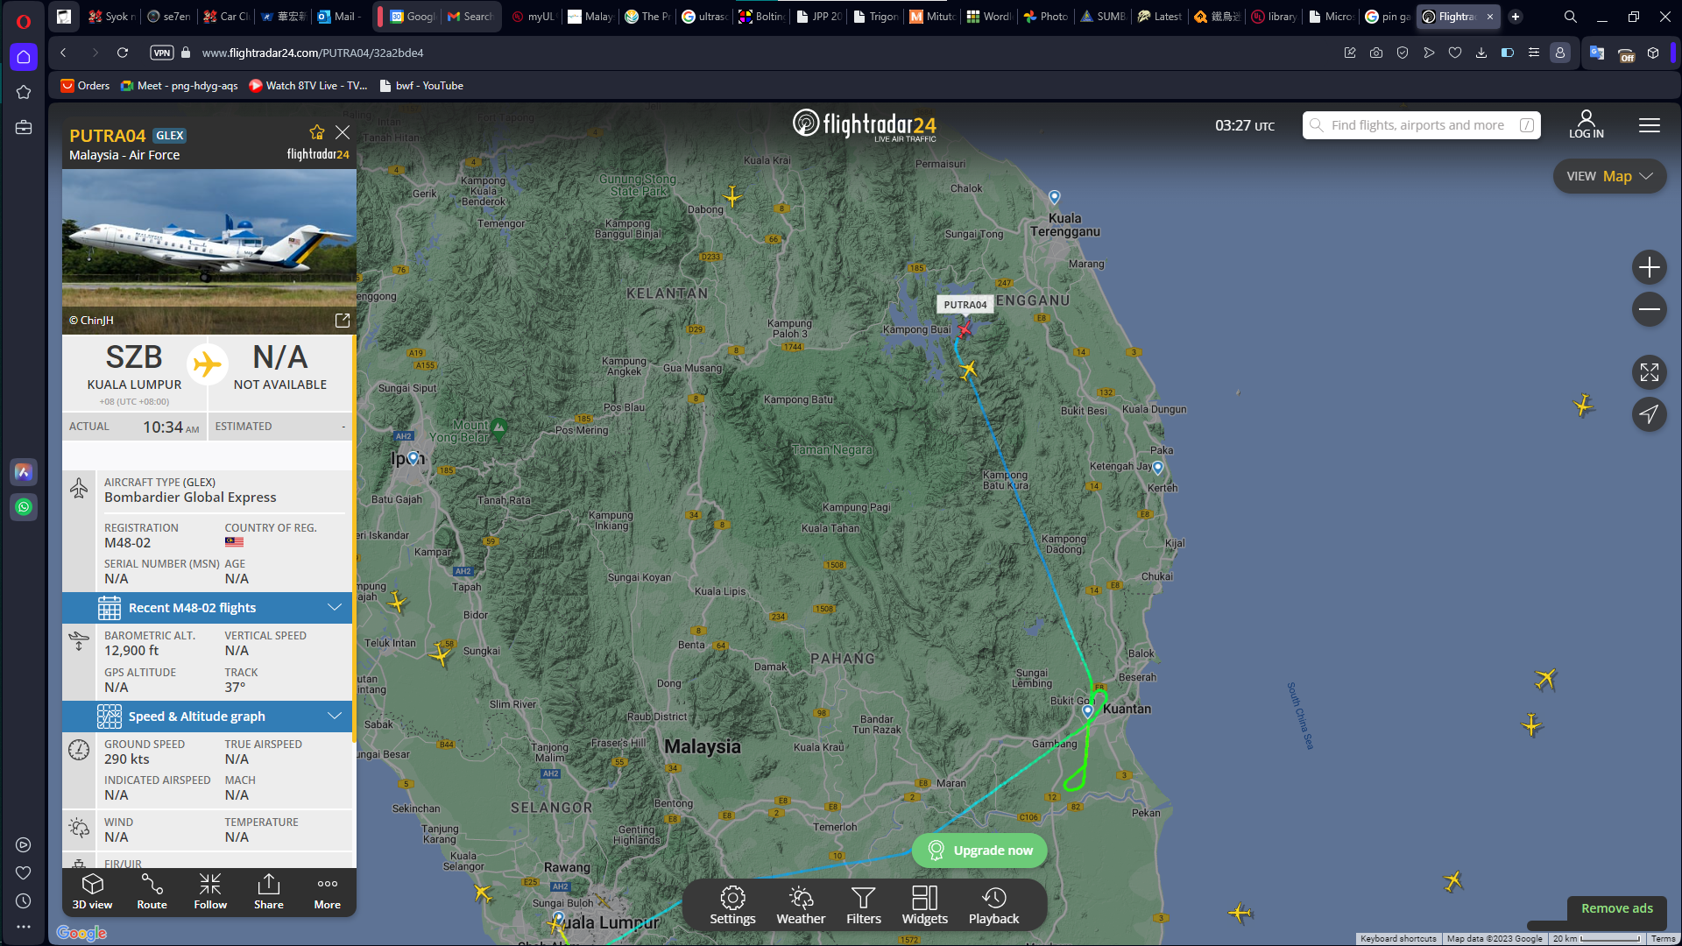Expand Recent M48-02 flights
Screen dimensions: 1682x946
point(207,608)
